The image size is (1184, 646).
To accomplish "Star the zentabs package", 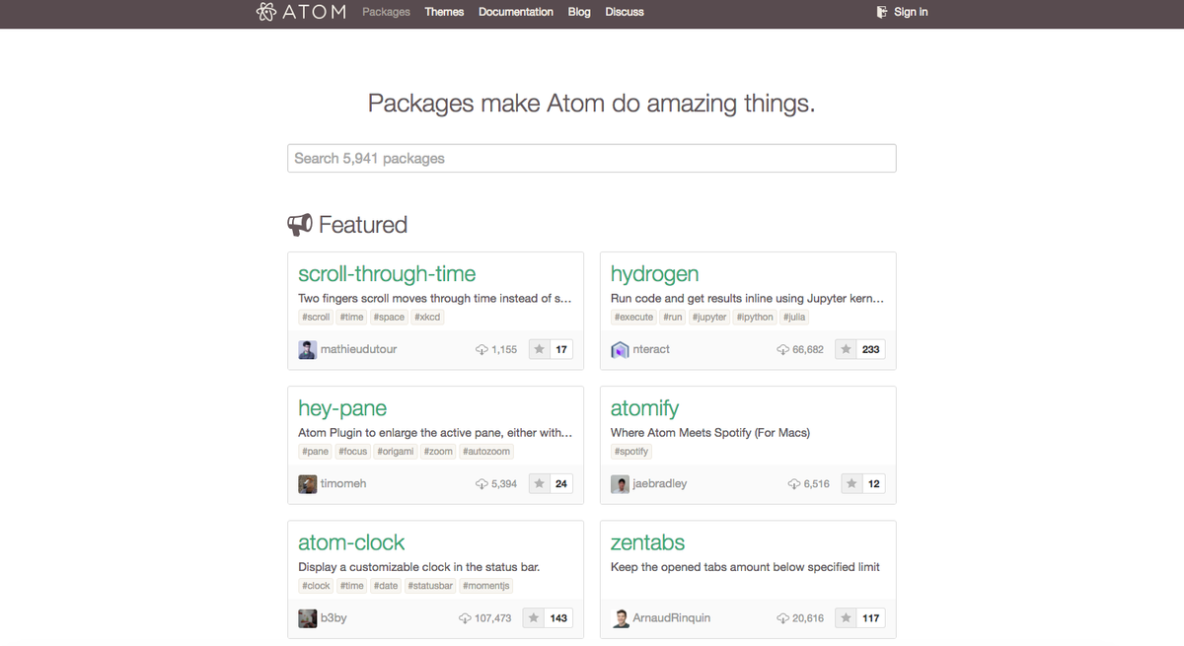I will [x=847, y=617].
